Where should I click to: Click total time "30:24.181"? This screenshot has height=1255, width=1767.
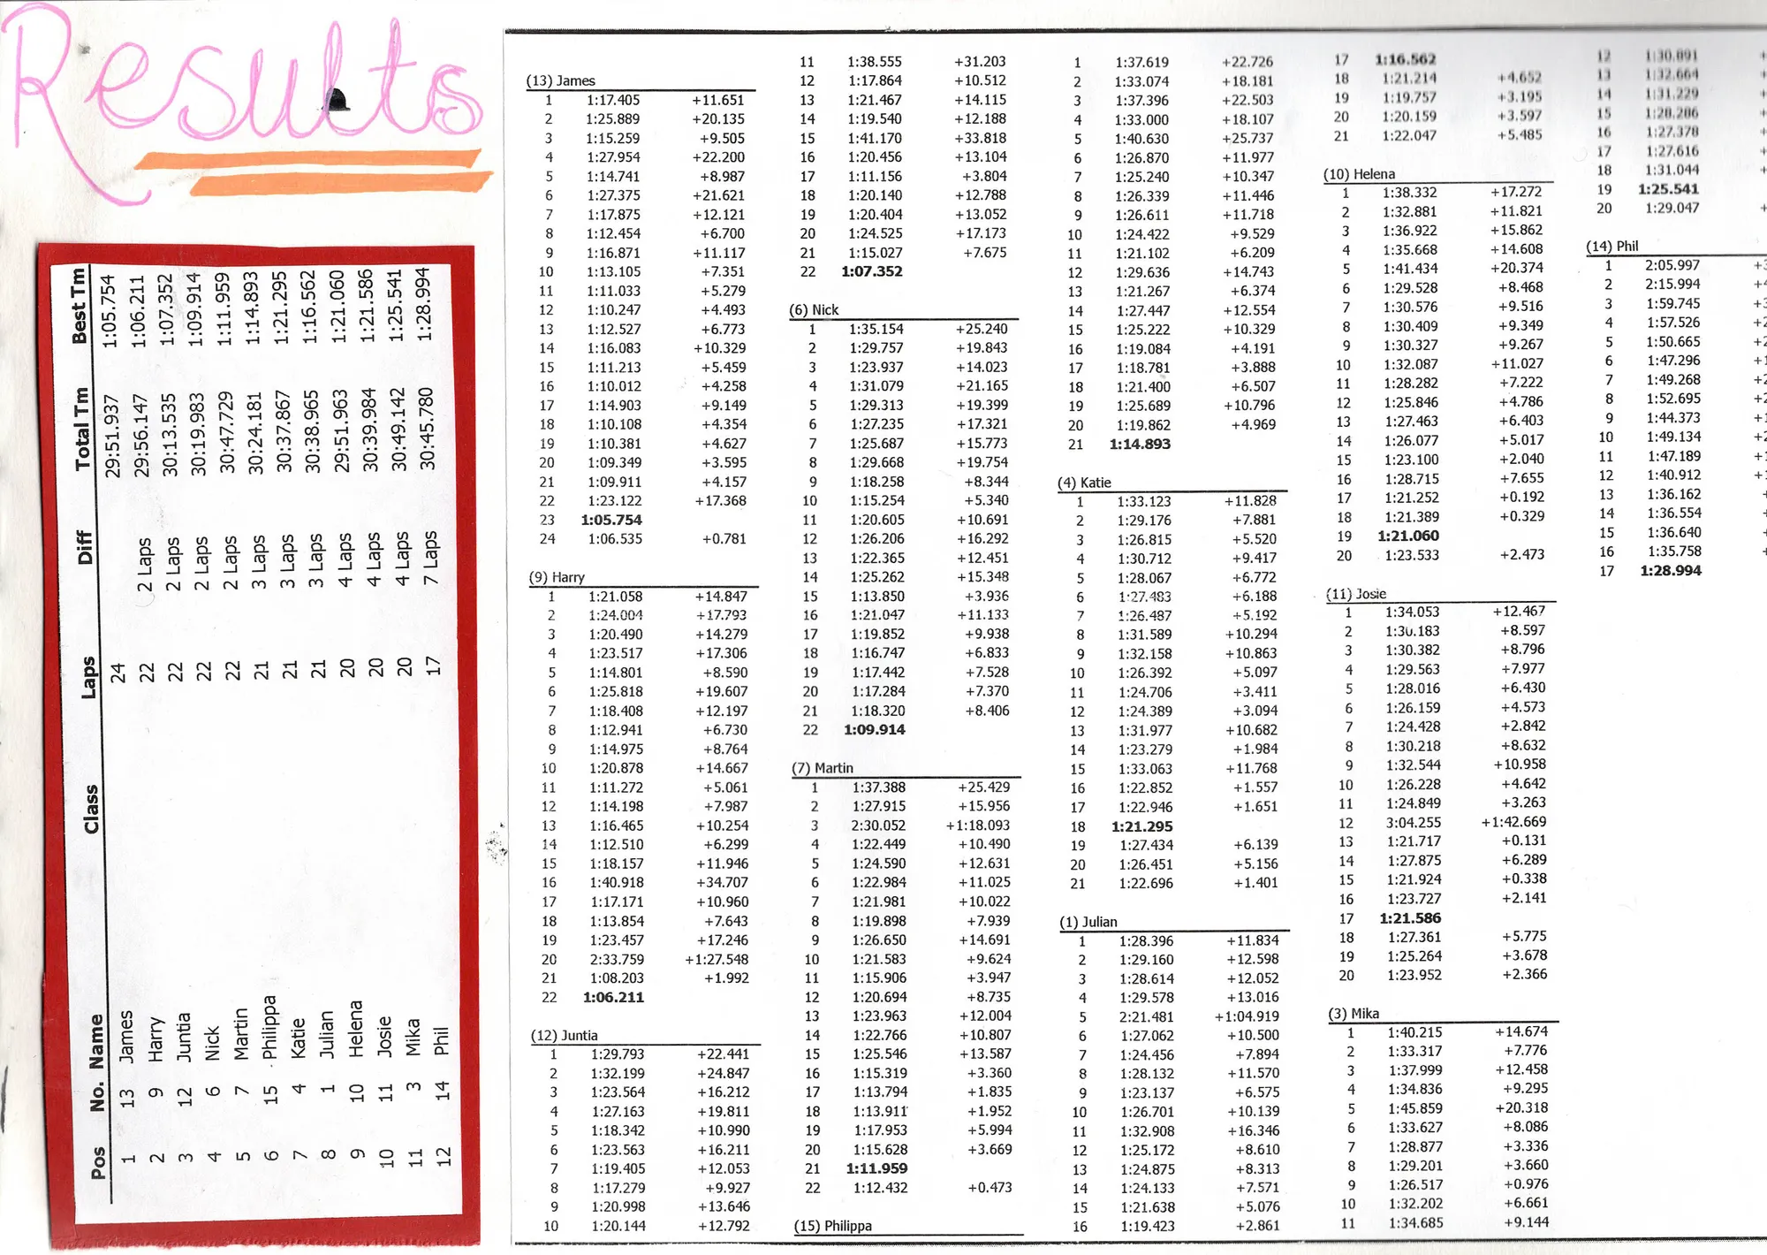(x=255, y=433)
